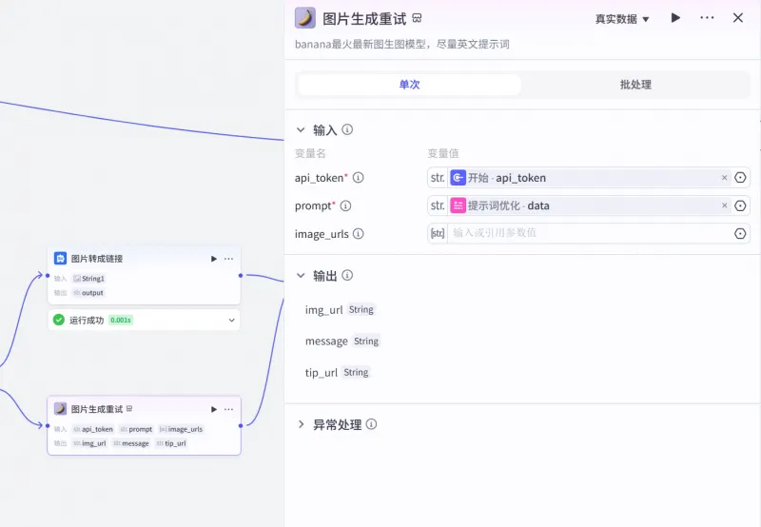Screen dimensions: 761x527
Task: Close the 图片生成重试 settings panel
Action: (x=738, y=18)
